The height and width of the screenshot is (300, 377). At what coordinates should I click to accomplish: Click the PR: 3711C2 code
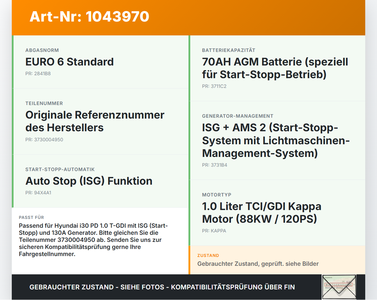[x=214, y=86]
